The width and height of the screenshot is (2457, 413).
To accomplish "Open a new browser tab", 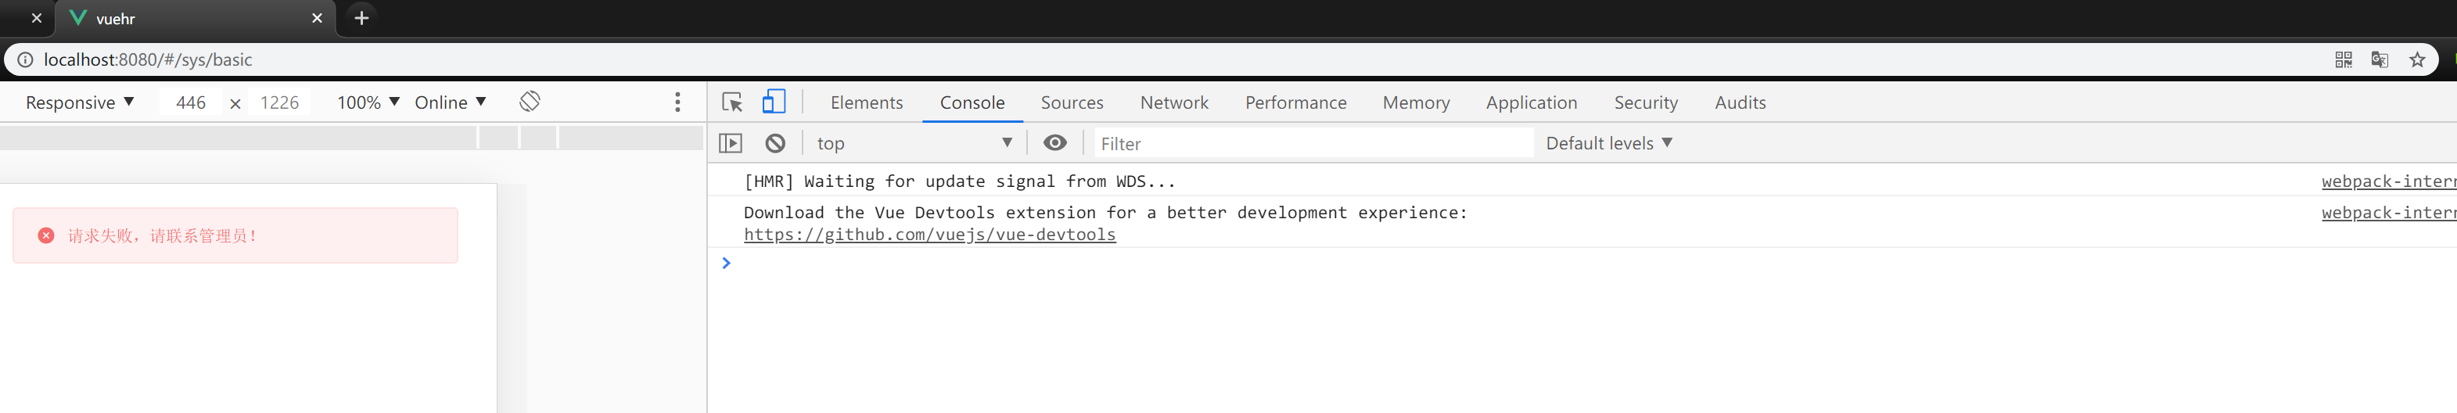I will (361, 18).
